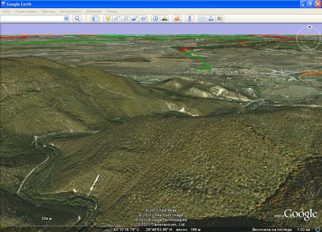Image resolution: width=322 pixels, height=232 pixels.
Task: Toggle historical imagery clock
Action: 156,19
